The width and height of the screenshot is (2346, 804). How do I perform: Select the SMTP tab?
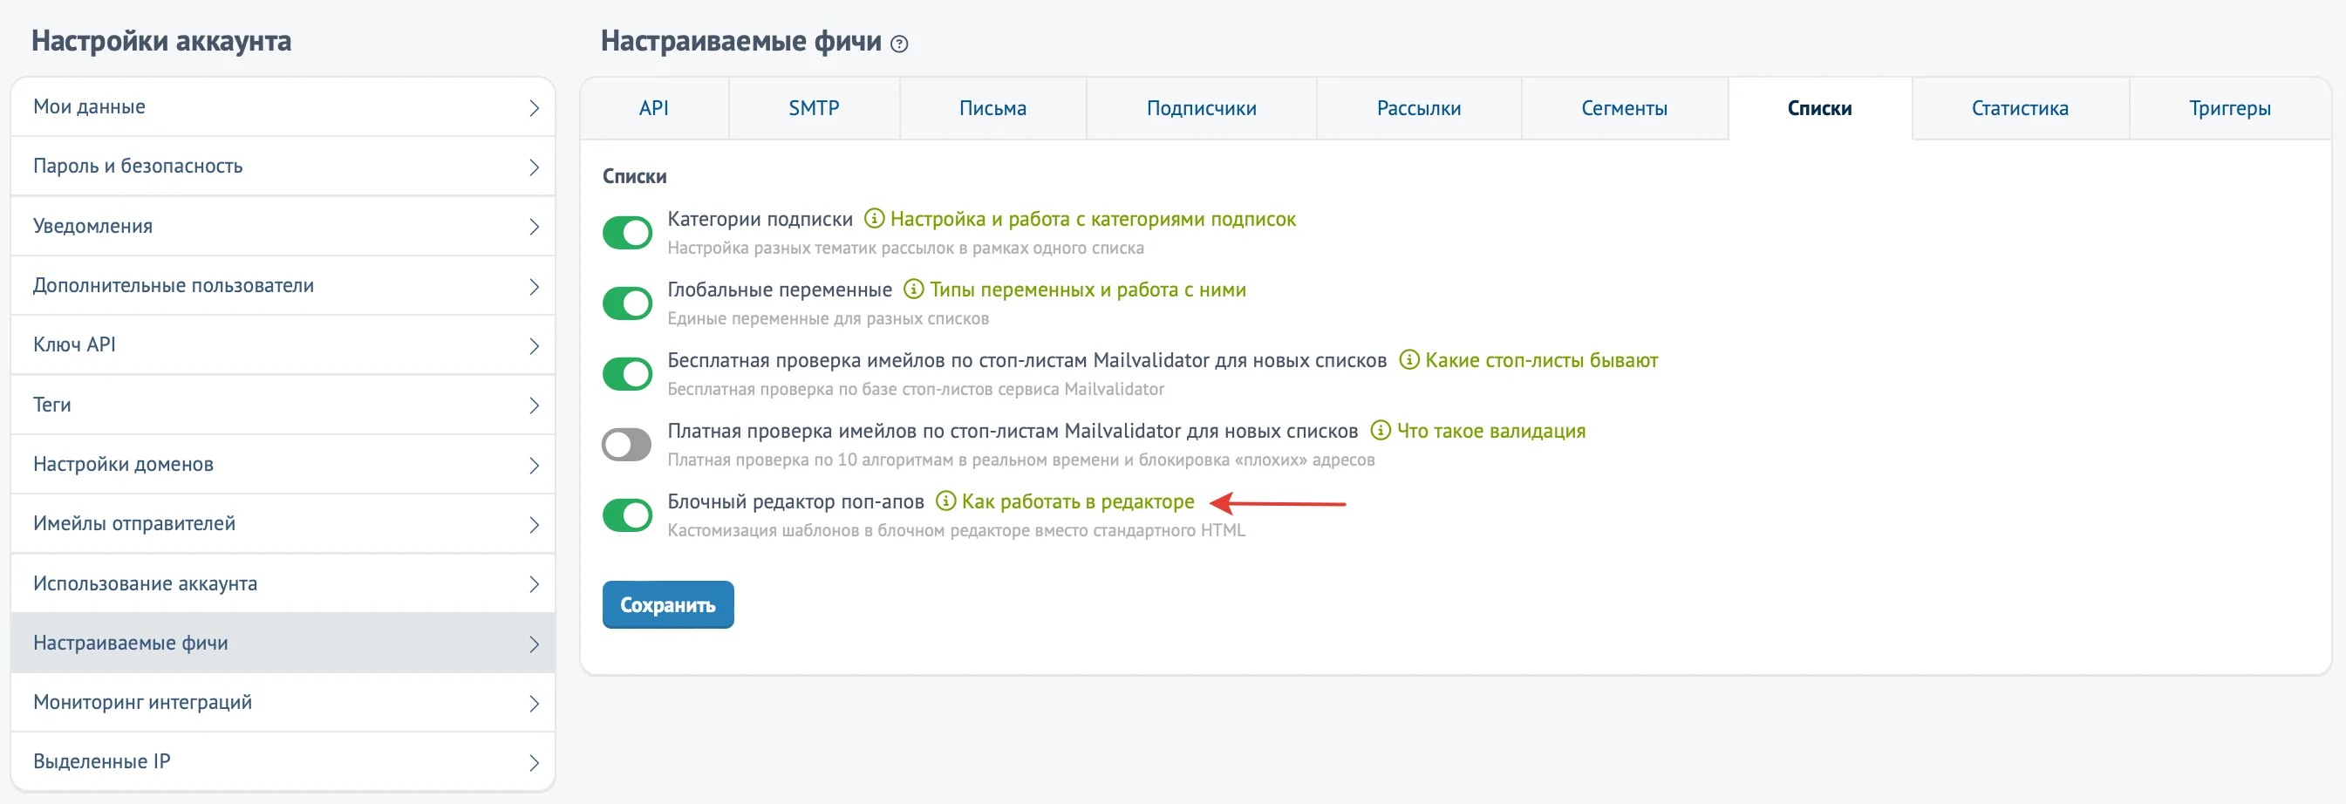coord(814,108)
